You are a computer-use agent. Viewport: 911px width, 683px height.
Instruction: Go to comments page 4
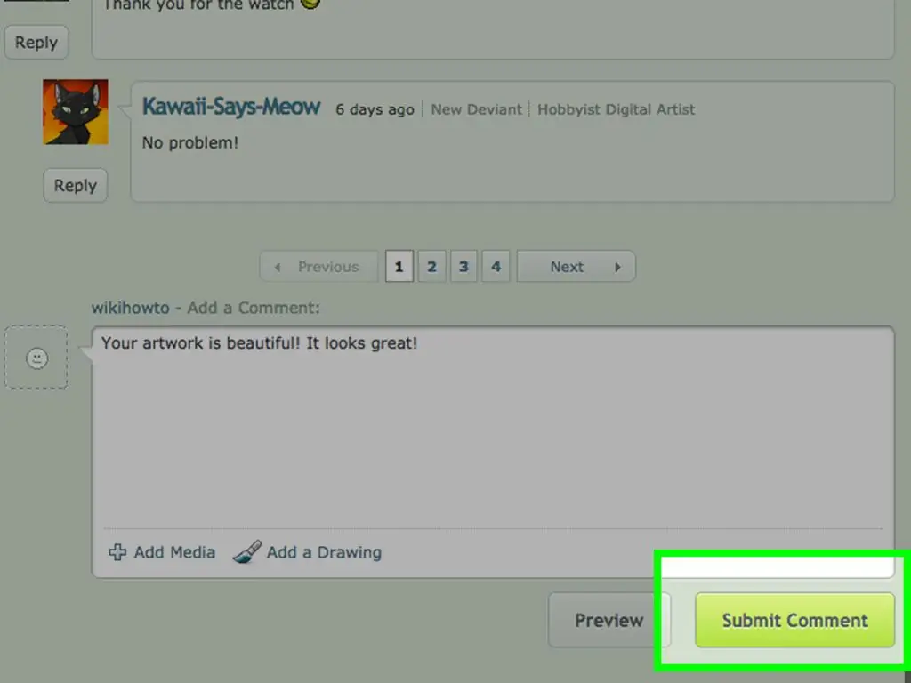coord(496,267)
